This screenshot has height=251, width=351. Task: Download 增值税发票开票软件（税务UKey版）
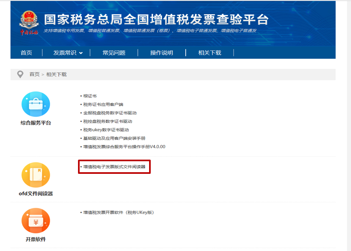[119, 212]
